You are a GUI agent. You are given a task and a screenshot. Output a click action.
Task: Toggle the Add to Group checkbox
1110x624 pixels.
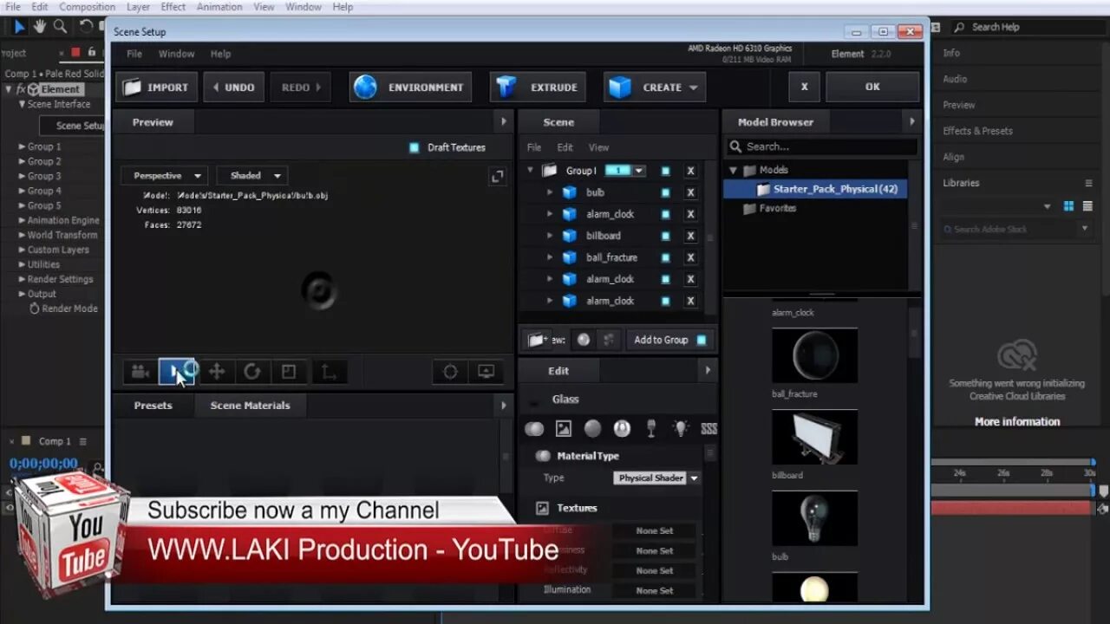tap(702, 340)
